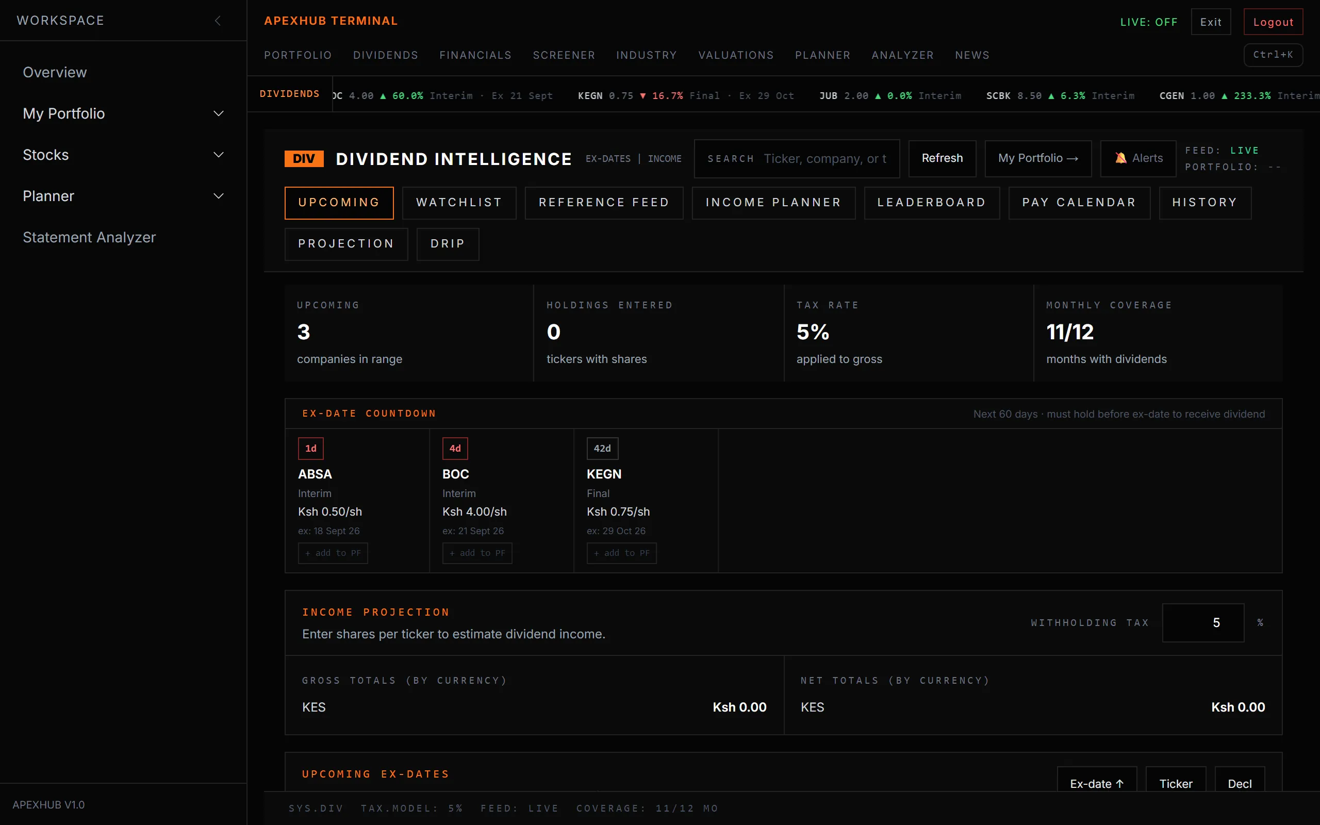
Task: Click the Exit button
Action: [x=1211, y=22]
